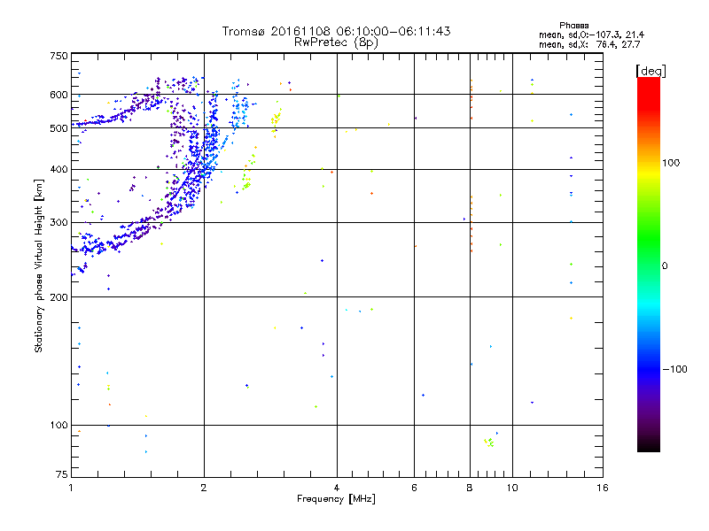
Task: Click the y-axis tick label '500'
Action: pyautogui.click(x=59, y=128)
